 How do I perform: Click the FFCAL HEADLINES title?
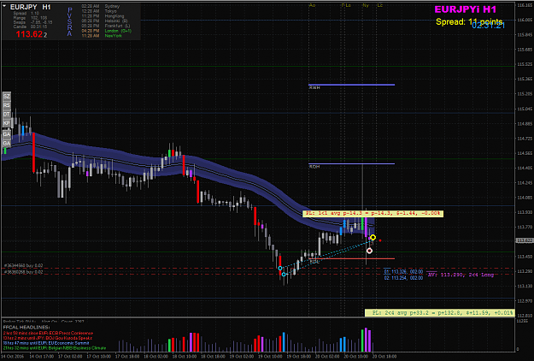(26, 328)
